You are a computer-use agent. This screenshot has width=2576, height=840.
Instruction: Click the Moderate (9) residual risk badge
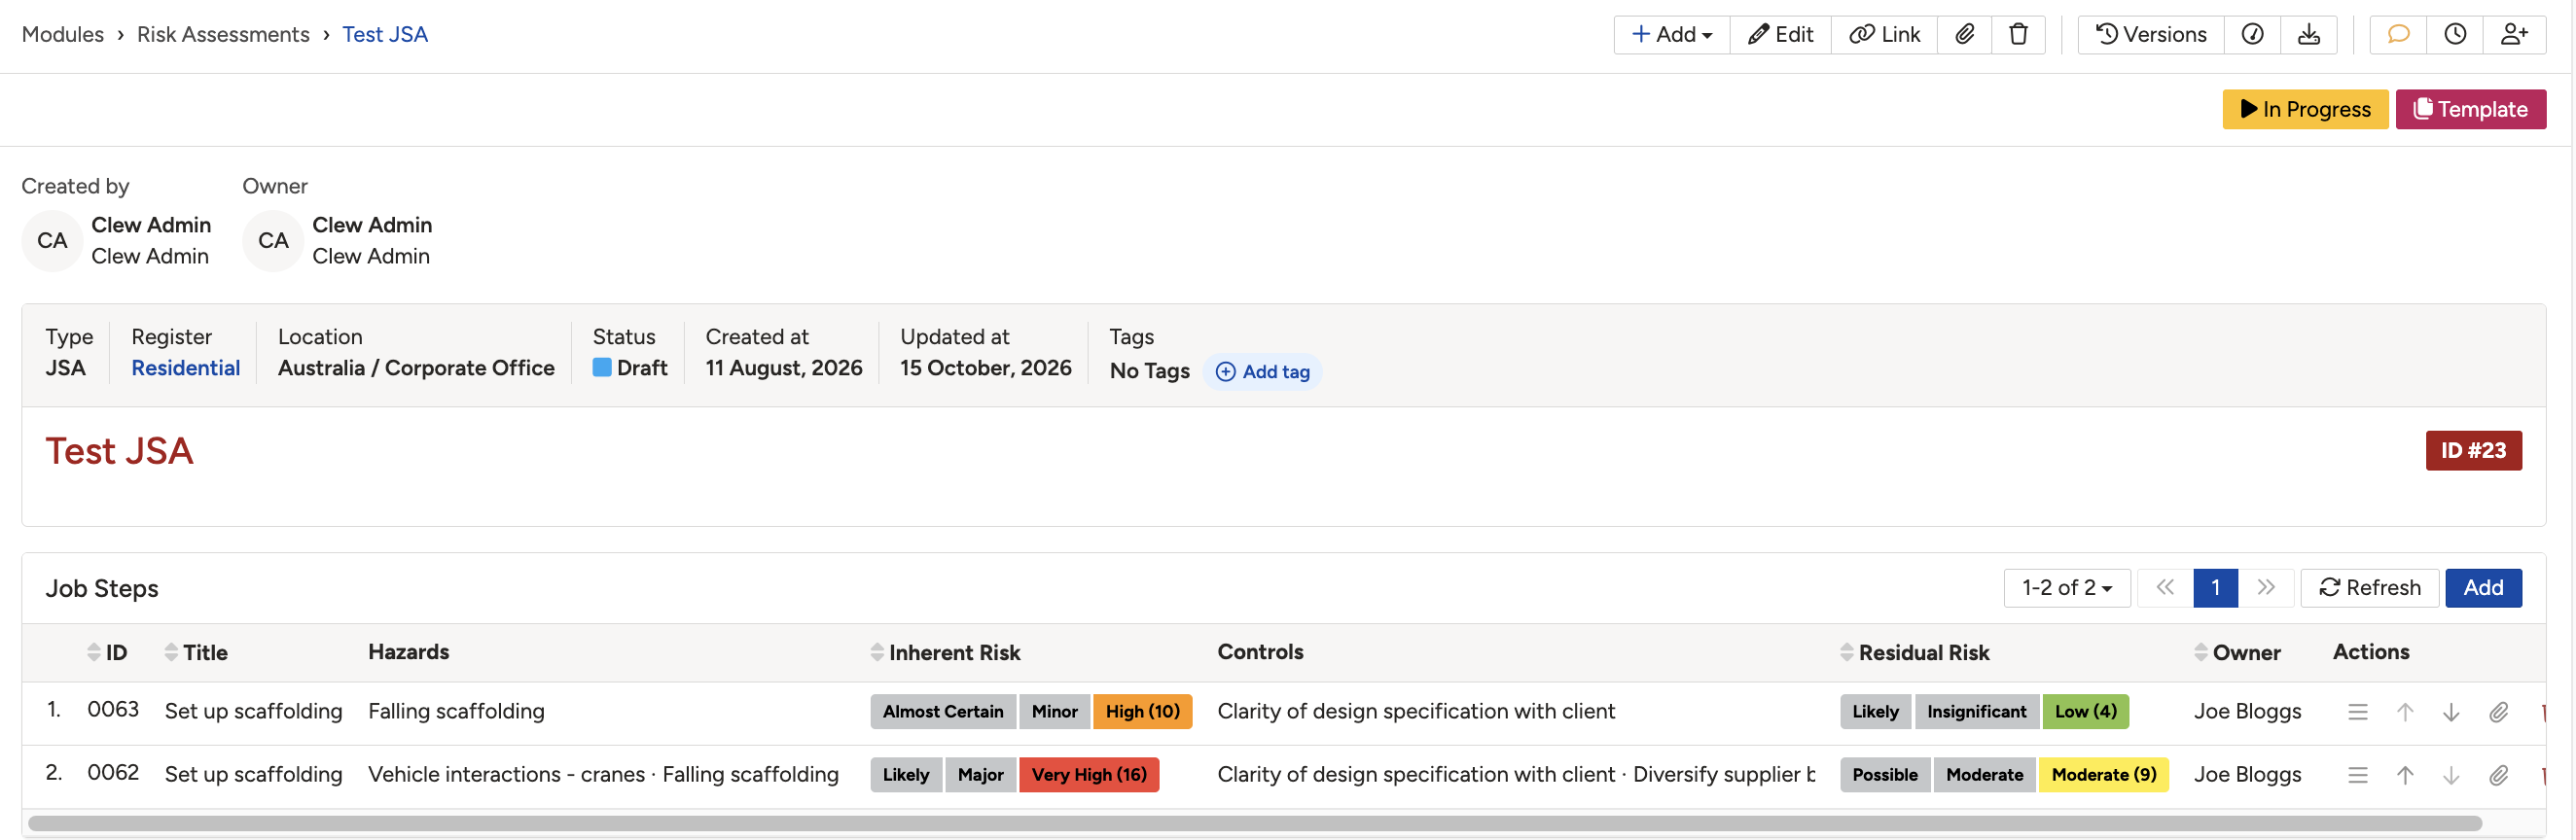2103,775
